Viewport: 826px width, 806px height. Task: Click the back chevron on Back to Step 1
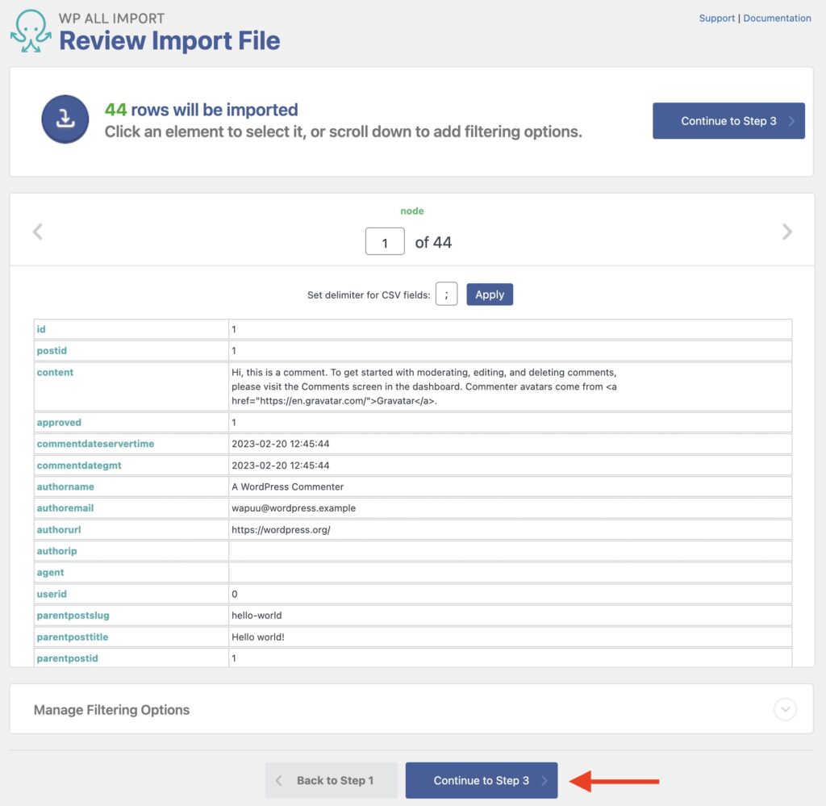[x=280, y=780]
